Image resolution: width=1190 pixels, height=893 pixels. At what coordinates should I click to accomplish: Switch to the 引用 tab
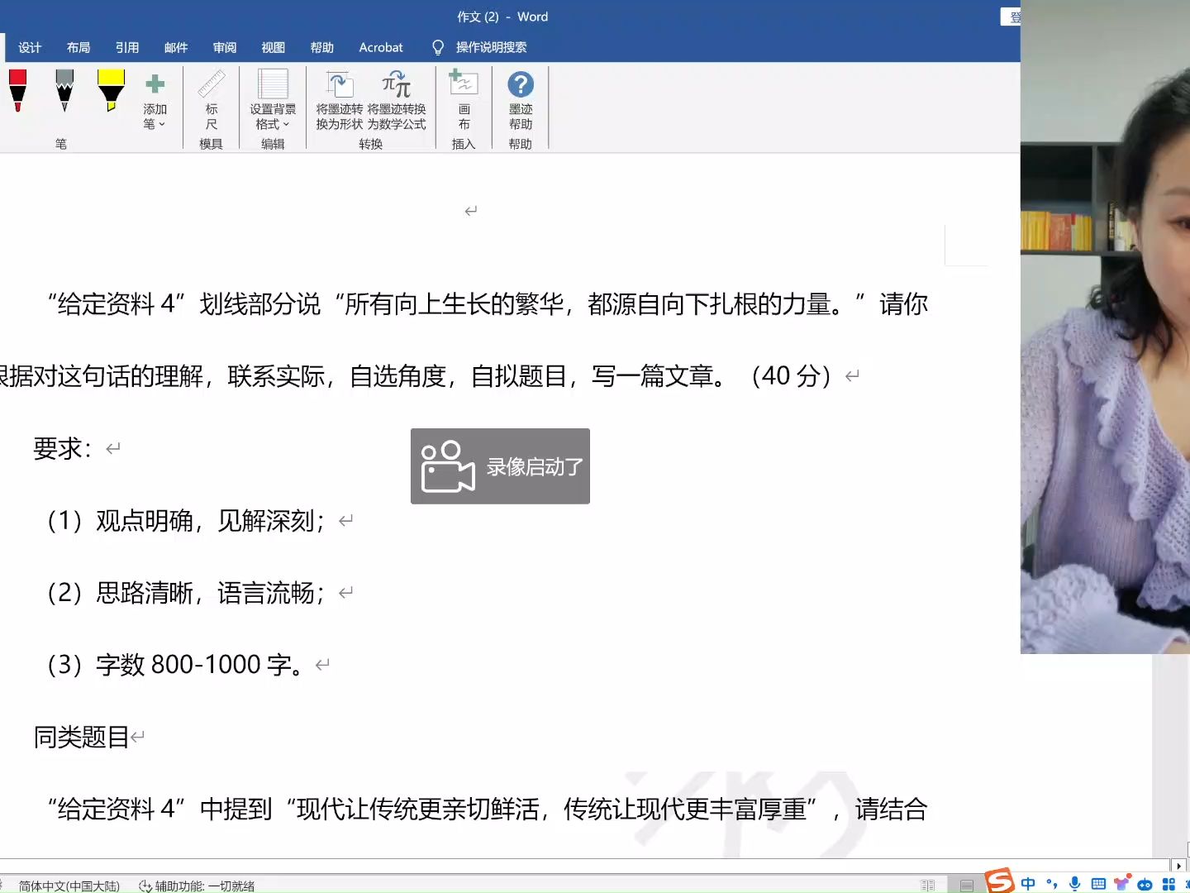(127, 47)
